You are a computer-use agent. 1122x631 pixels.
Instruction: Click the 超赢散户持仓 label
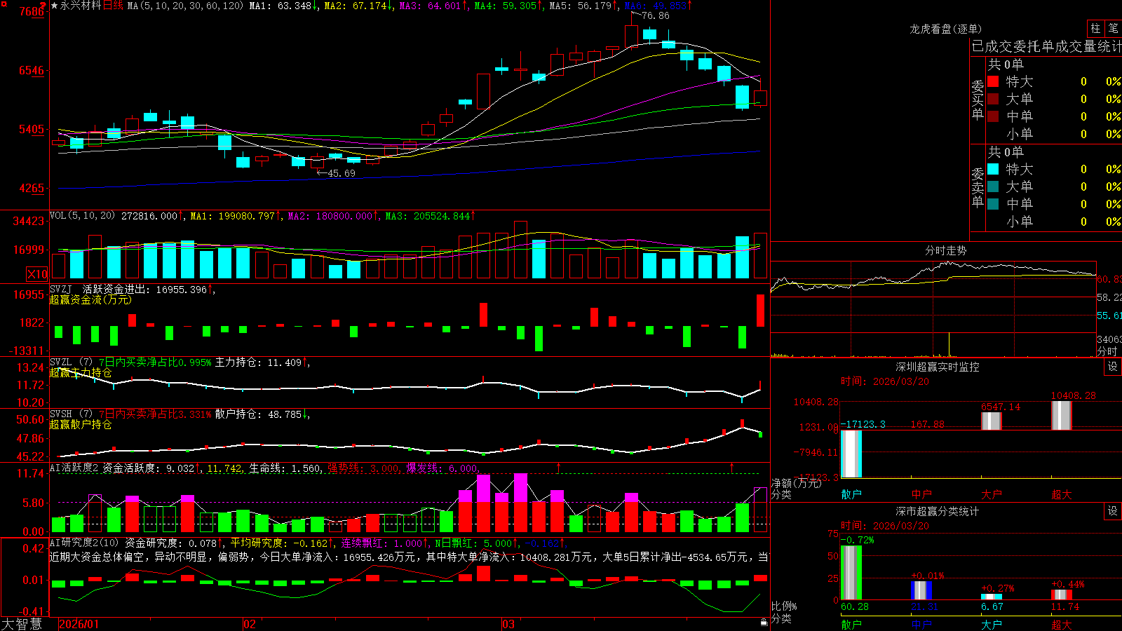(x=81, y=424)
